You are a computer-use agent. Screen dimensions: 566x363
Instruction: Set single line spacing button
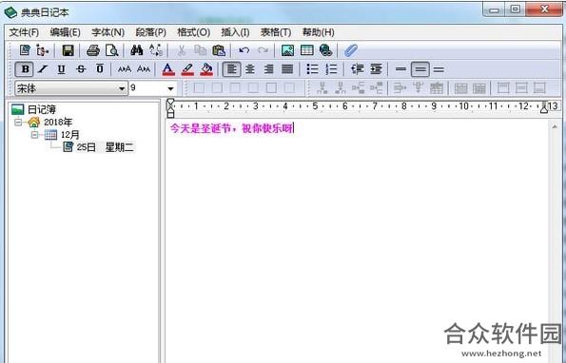point(400,68)
